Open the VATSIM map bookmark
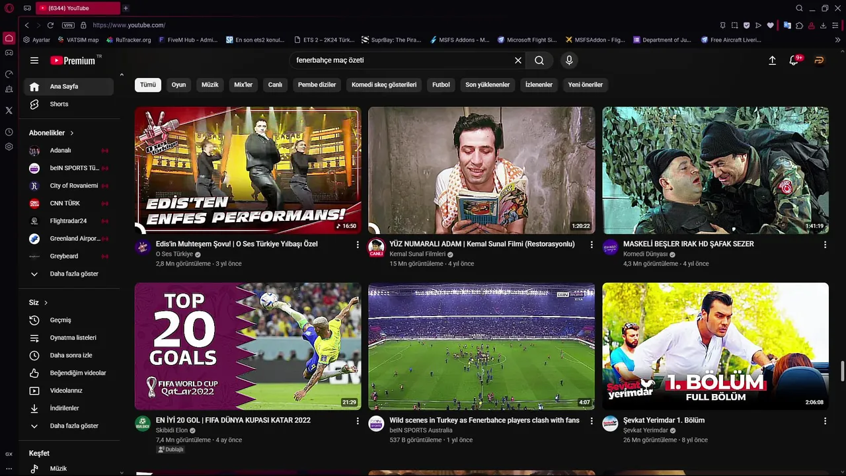The width and height of the screenshot is (846, 476). click(78, 40)
